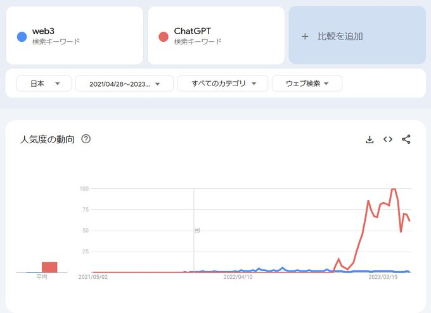Click the vertical 州 note marker line
Viewport: 431px width, 313px height.
(x=194, y=230)
